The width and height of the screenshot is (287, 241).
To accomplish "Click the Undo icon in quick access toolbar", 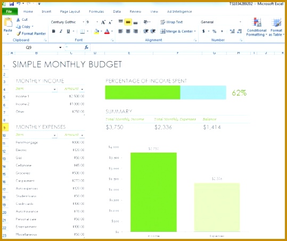I will 19,4.
